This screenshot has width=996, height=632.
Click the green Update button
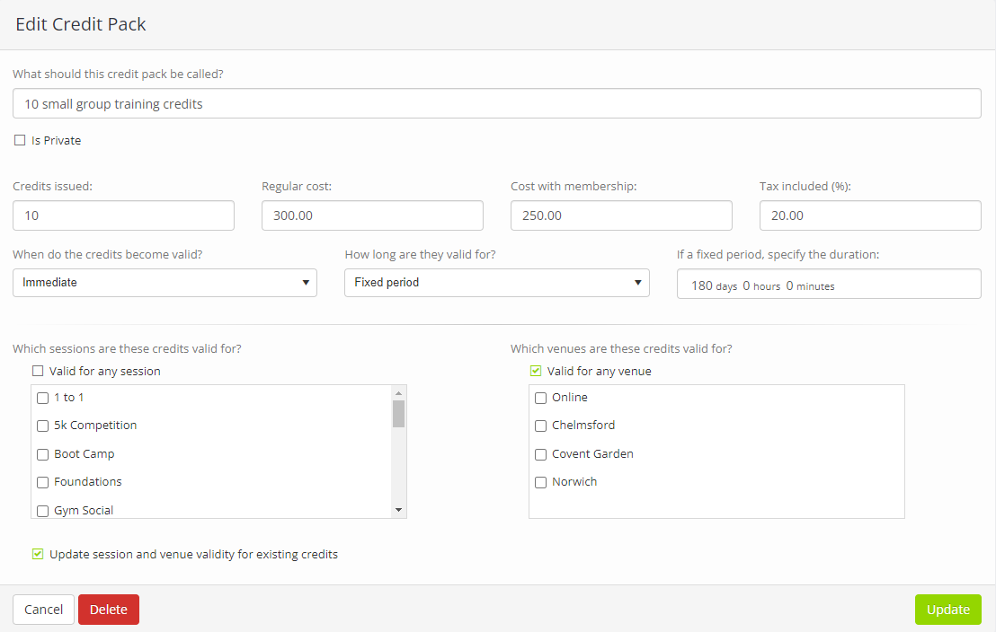[947, 610]
